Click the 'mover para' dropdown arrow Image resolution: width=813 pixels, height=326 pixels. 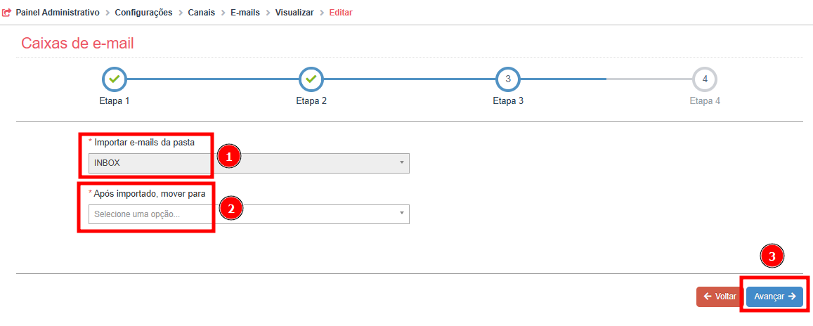(402, 214)
